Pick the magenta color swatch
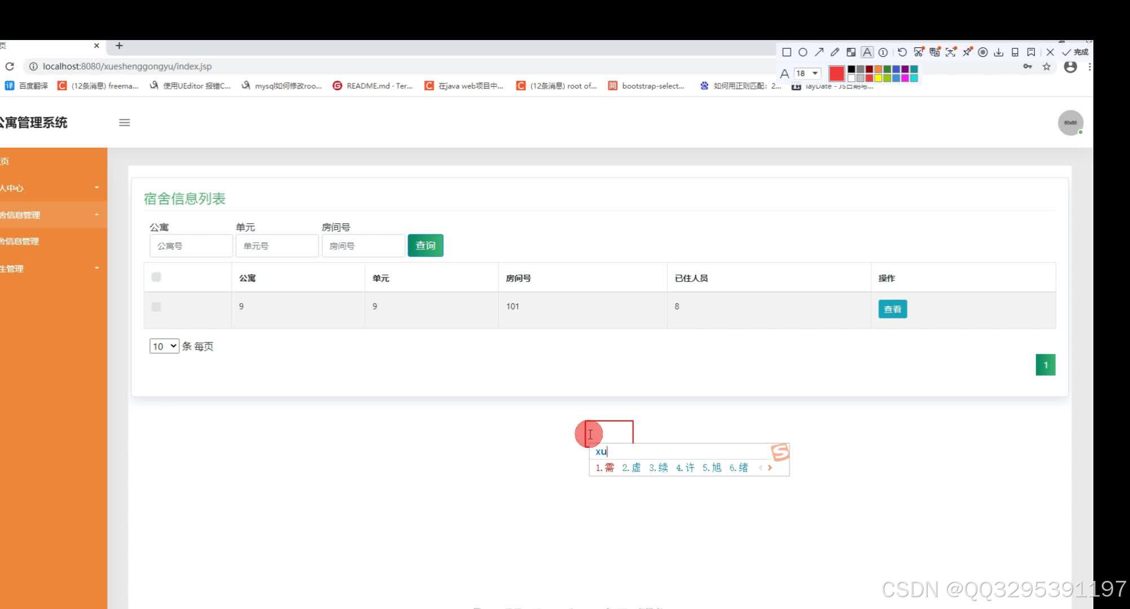The width and height of the screenshot is (1130, 609). point(905,78)
